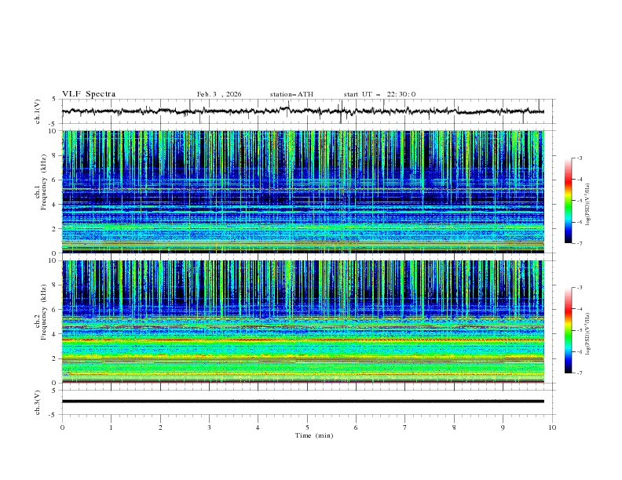Click the 8 kHz tick label on ch.1 axis

pos(56,155)
